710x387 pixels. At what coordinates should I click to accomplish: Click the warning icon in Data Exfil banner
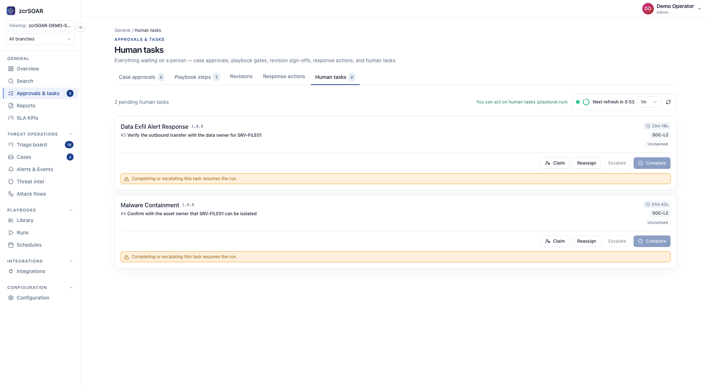(x=126, y=179)
